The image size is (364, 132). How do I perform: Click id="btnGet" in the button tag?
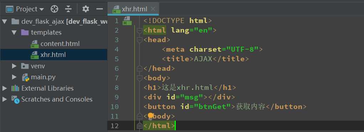pos(206,107)
